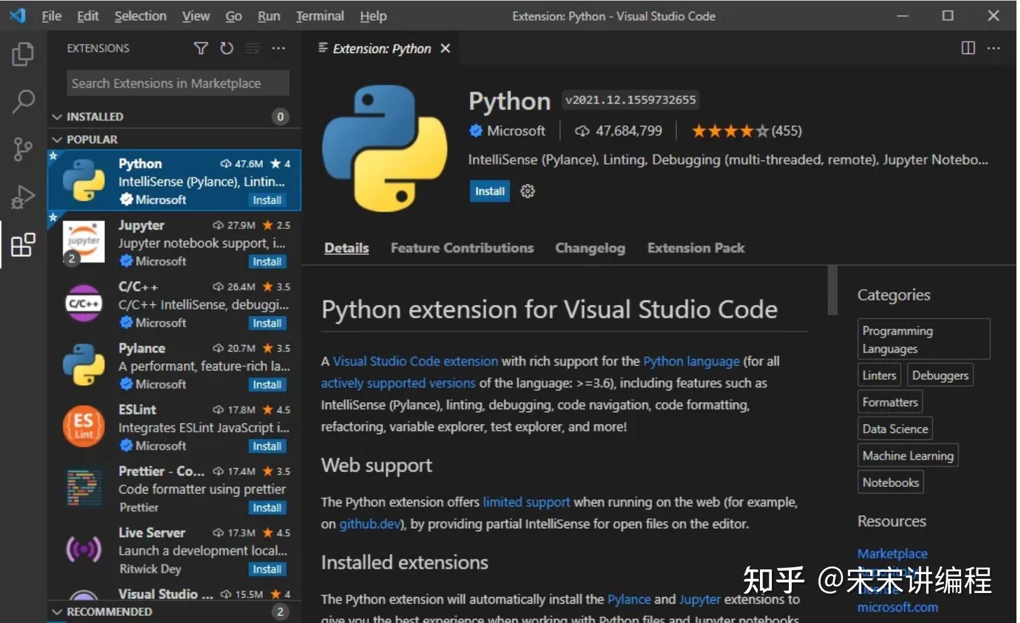The image size is (1020, 623).
Task: Open the Feature Contributions tab
Action: pos(462,248)
